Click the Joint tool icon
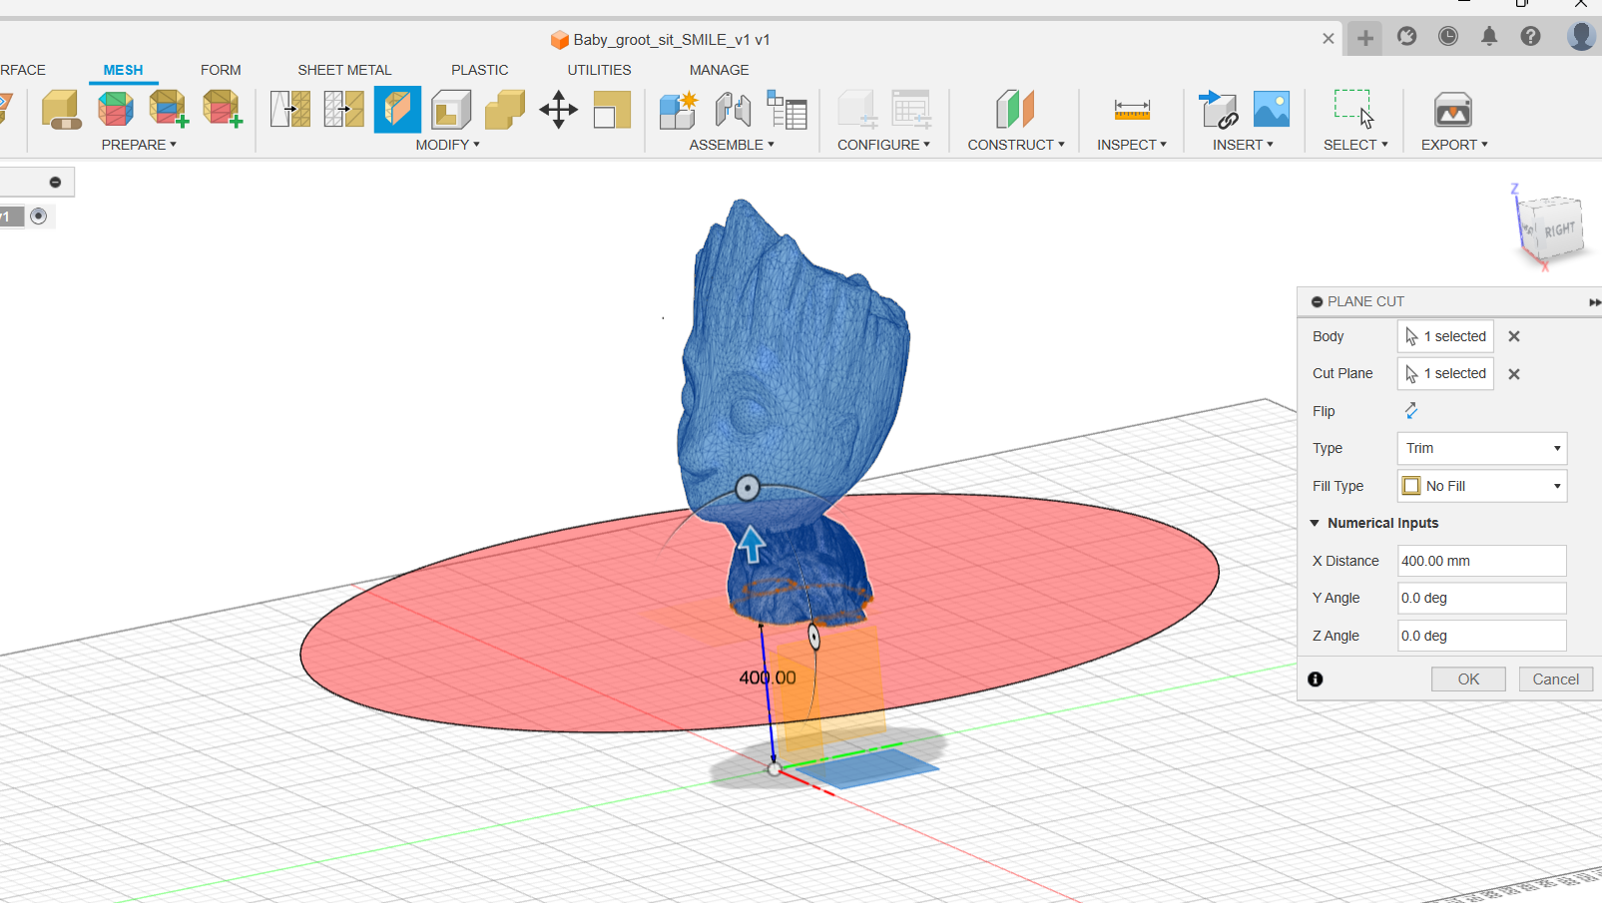Screen dimensions: 1602x903 point(733,109)
